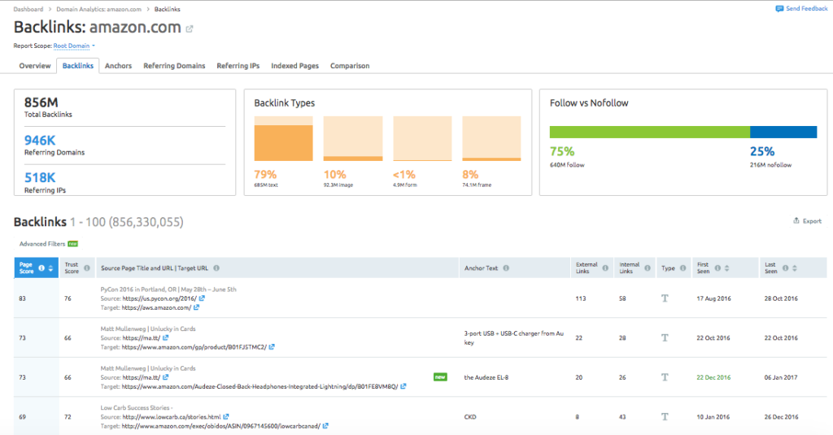The width and height of the screenshot is (833, 435).
Task: Open https://aws.amazon.com/ target link
Action: [x=156, y=307]
